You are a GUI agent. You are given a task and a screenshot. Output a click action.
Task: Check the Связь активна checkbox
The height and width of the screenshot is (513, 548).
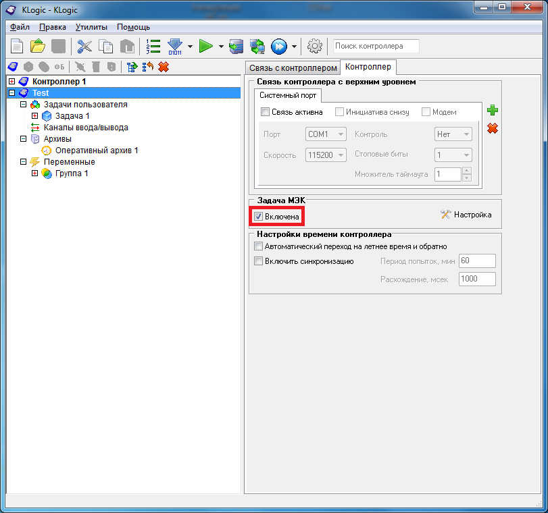click(264, 112)
